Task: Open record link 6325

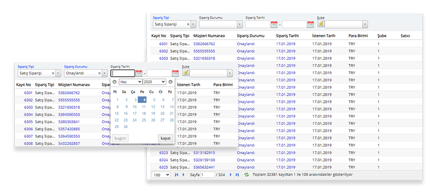Action: [163, 167]
